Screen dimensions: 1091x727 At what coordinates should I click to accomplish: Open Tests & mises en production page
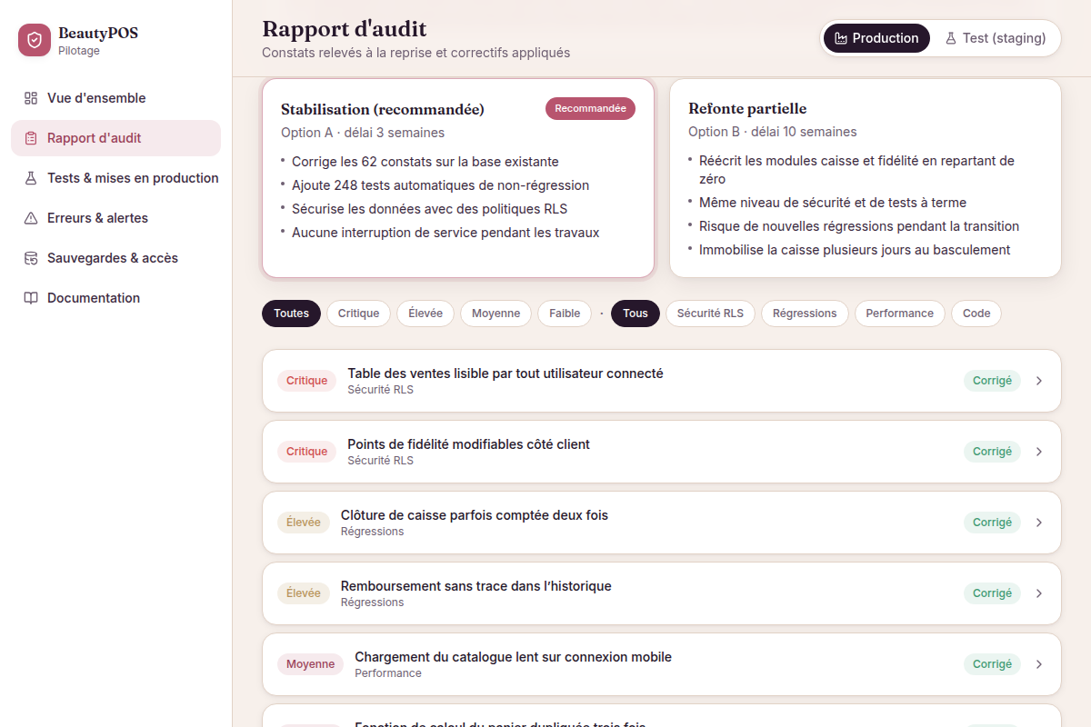(115, 178)
